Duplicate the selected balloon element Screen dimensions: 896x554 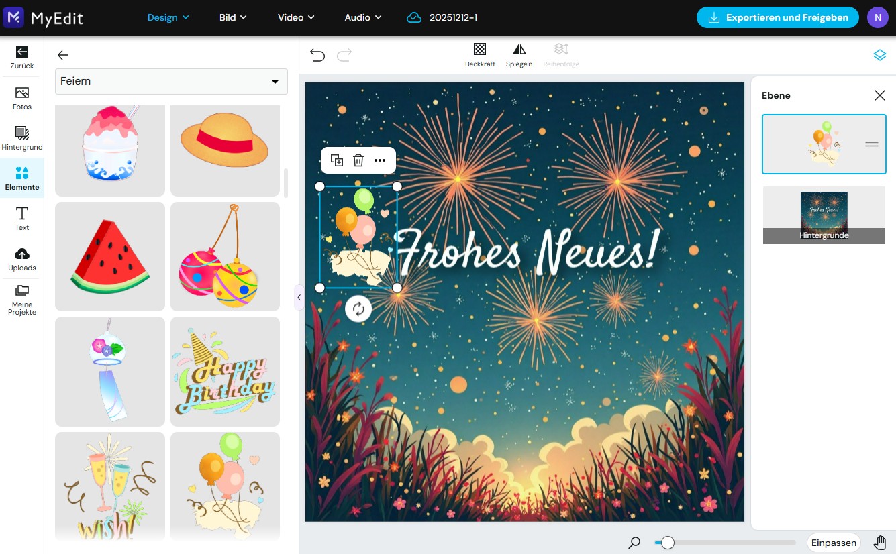click(x=337, y=160)
